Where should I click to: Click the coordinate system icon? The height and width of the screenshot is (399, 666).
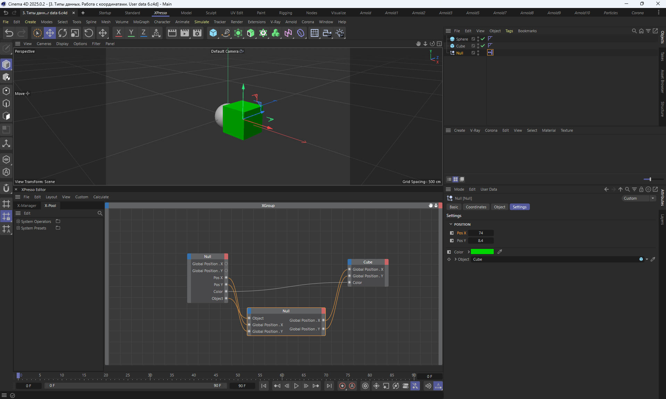point(156,33)
